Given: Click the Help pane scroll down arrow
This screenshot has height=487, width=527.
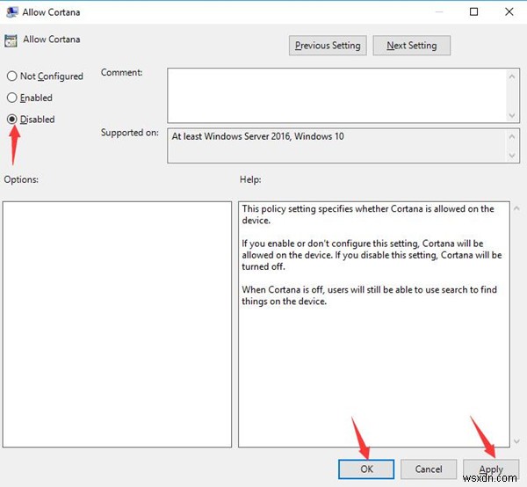Looking at the screenshot, I should click(x=516, y=441).
